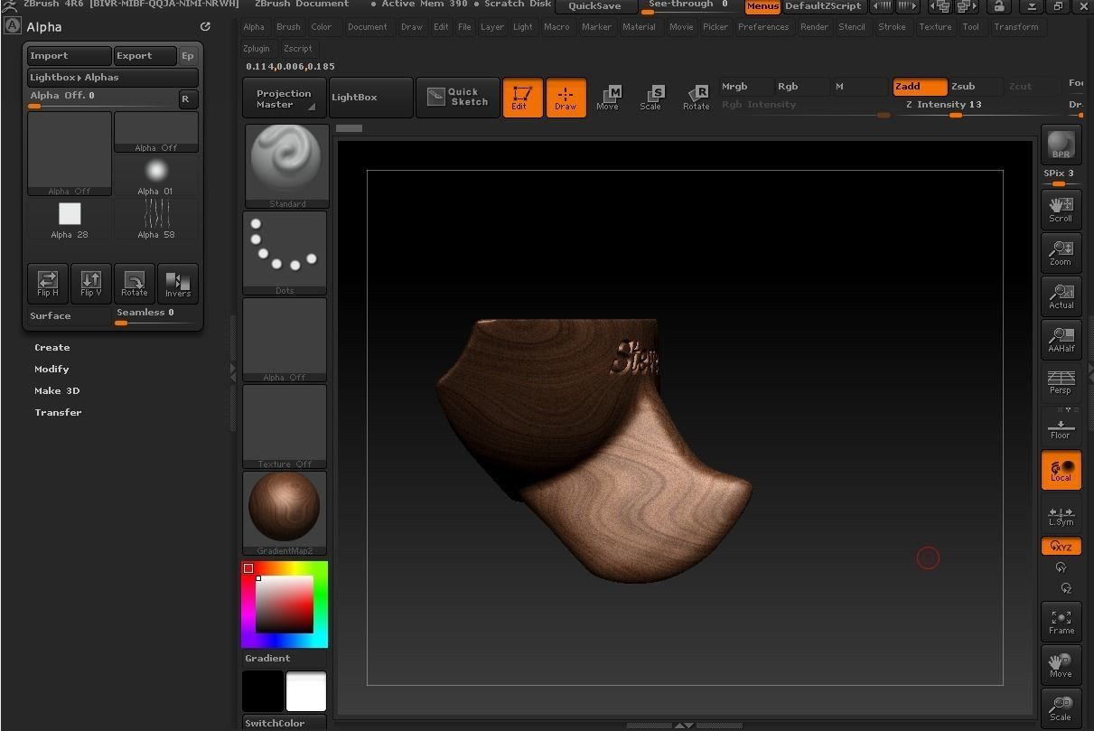Open the Render menu
1094x731 pixels.
(x=814, y=27)
